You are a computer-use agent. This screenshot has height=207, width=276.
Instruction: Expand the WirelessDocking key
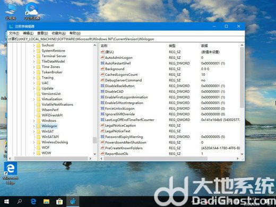34,142
